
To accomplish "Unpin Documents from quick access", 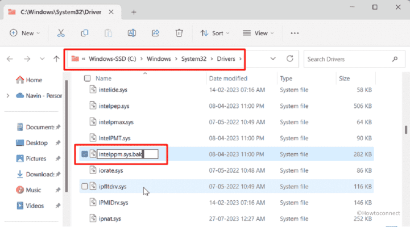I will (58, 127).
